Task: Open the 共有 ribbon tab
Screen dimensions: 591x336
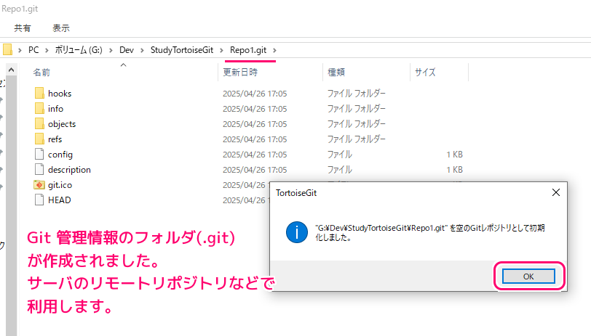Action: [23, 28]
